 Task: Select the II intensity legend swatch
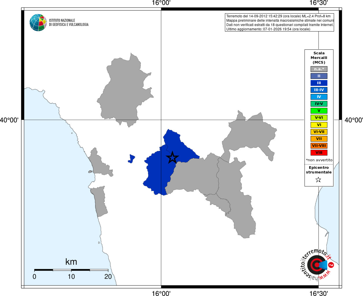pyautogui.click(x=319, y=76)
